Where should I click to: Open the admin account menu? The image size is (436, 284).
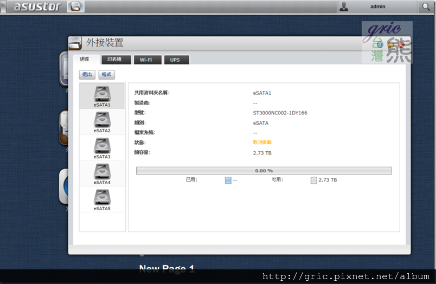[377, 7]
